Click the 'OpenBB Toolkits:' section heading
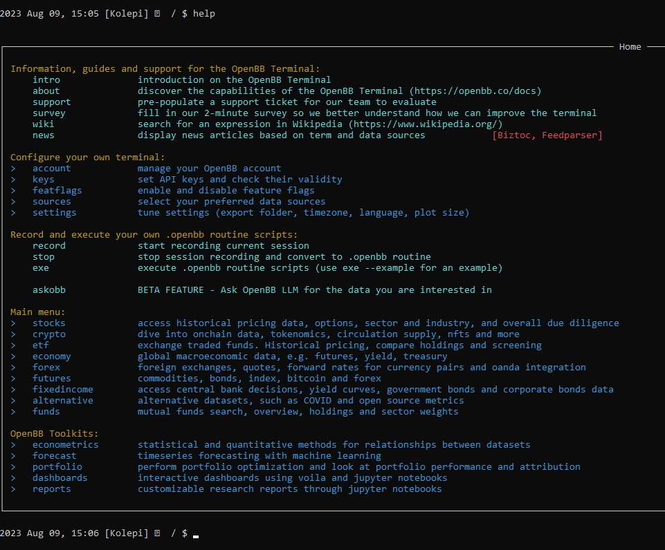The height and width of the screenshot is (550, 665). pyautogui.click(x=54, y=433)
